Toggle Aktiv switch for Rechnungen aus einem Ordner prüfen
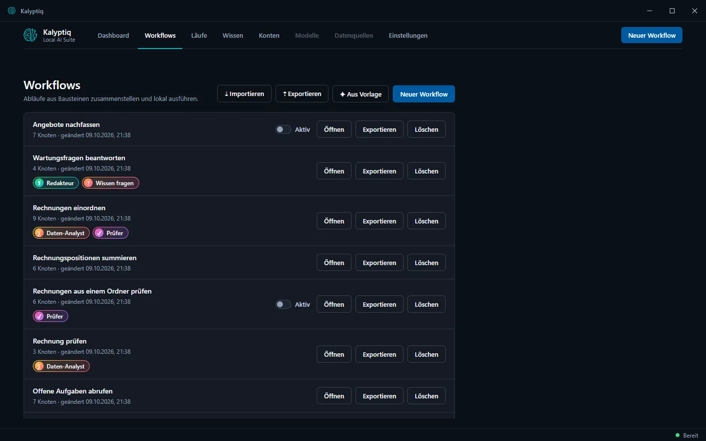The width and height of the screenshot is (706, 441). (283, 304)
